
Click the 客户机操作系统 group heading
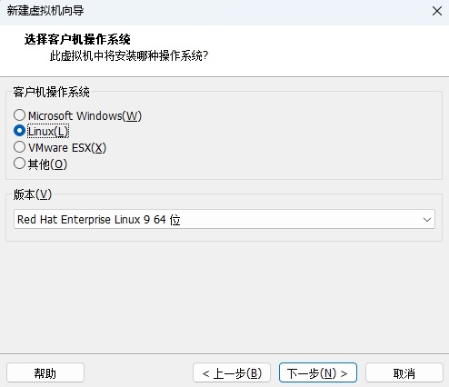tap(51, 92)
